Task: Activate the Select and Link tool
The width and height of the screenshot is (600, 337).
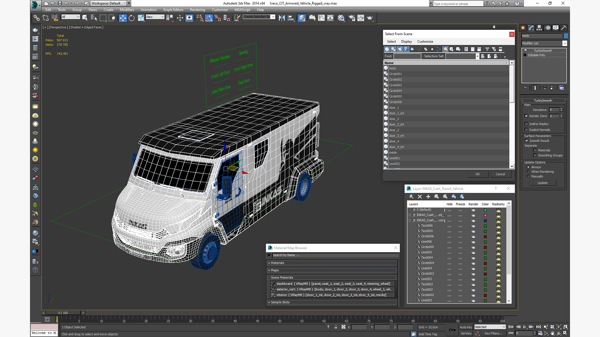Action: 37,18
